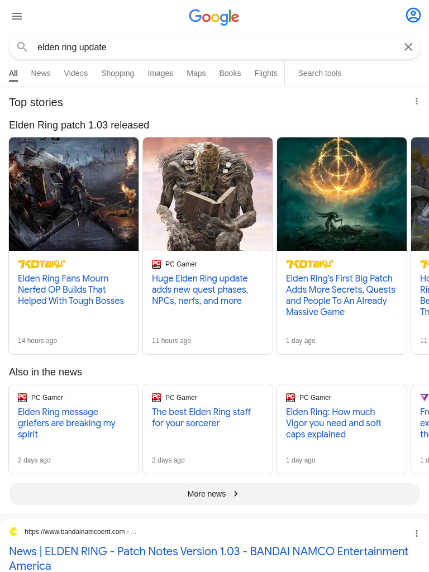The image size is (429, 572).
Task: Click the Top stories heading
Action: tap(36, 103)
